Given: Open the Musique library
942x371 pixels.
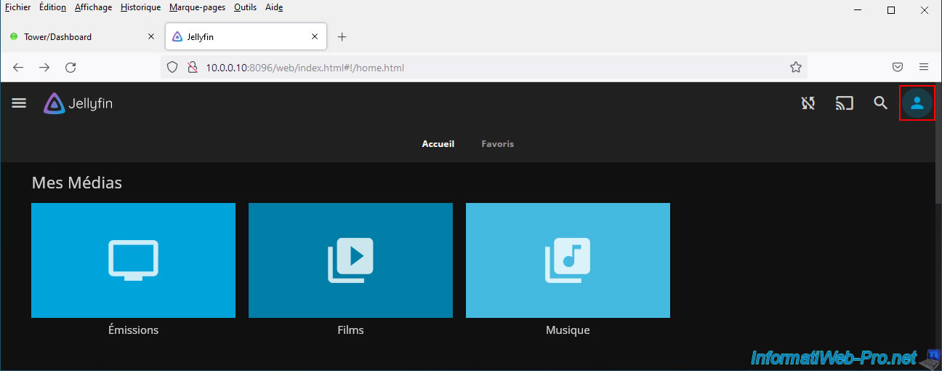Looking at the screenshot, I should coord(568,260).
